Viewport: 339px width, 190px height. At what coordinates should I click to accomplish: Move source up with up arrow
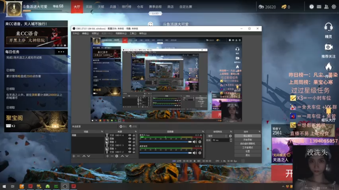pyautogui.click(x=122, y=156)
